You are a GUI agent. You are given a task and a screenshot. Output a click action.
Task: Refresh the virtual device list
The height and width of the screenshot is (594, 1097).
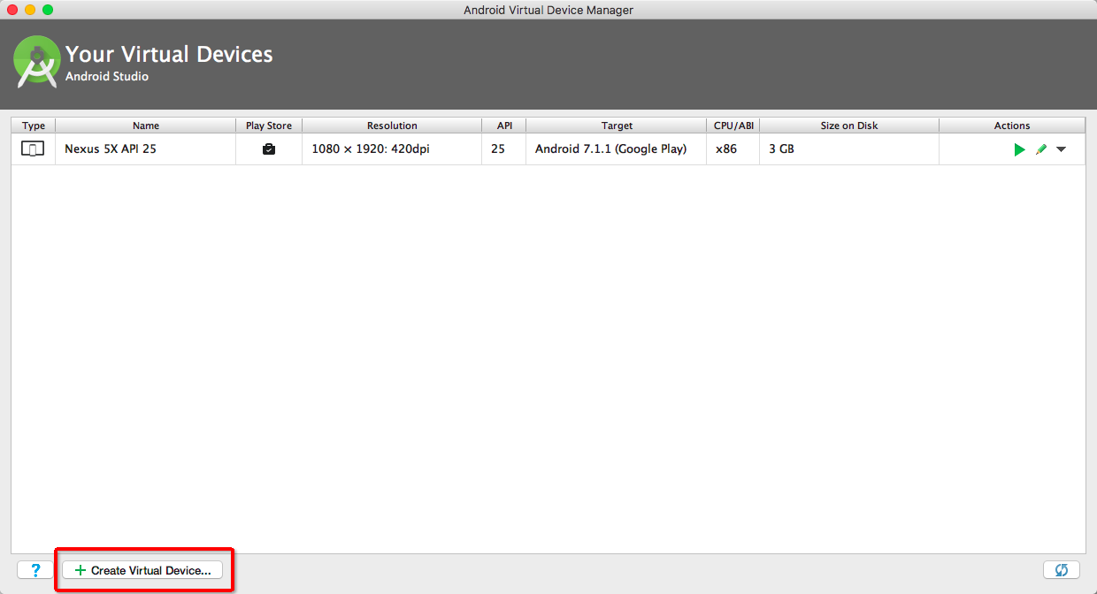[1062, 570]
